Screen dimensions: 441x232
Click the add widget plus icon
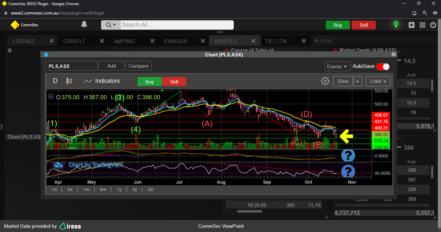click(x=411, y=25)
